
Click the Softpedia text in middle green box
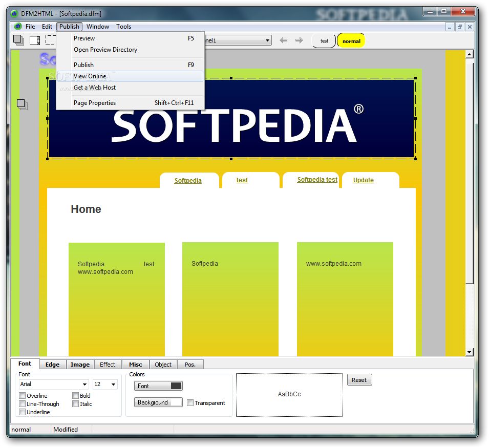pos(205,264)
